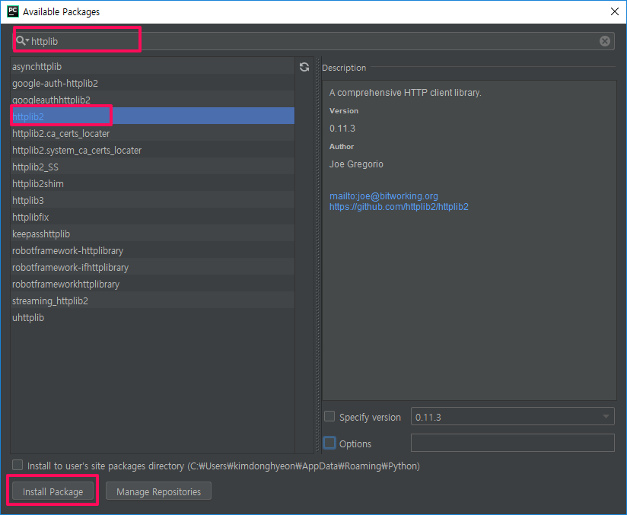This screenshot has width=627, height=515.
Task: Check Install to user's site packages directory
Action: tap(18, 465)
